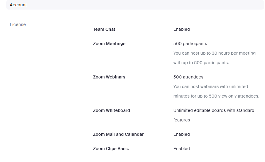
Task: Click the 500 participants value
Action: point(190,44)
